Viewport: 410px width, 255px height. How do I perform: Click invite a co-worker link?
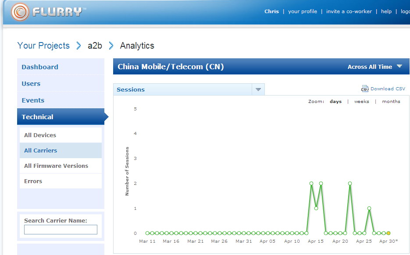(349, 11)
